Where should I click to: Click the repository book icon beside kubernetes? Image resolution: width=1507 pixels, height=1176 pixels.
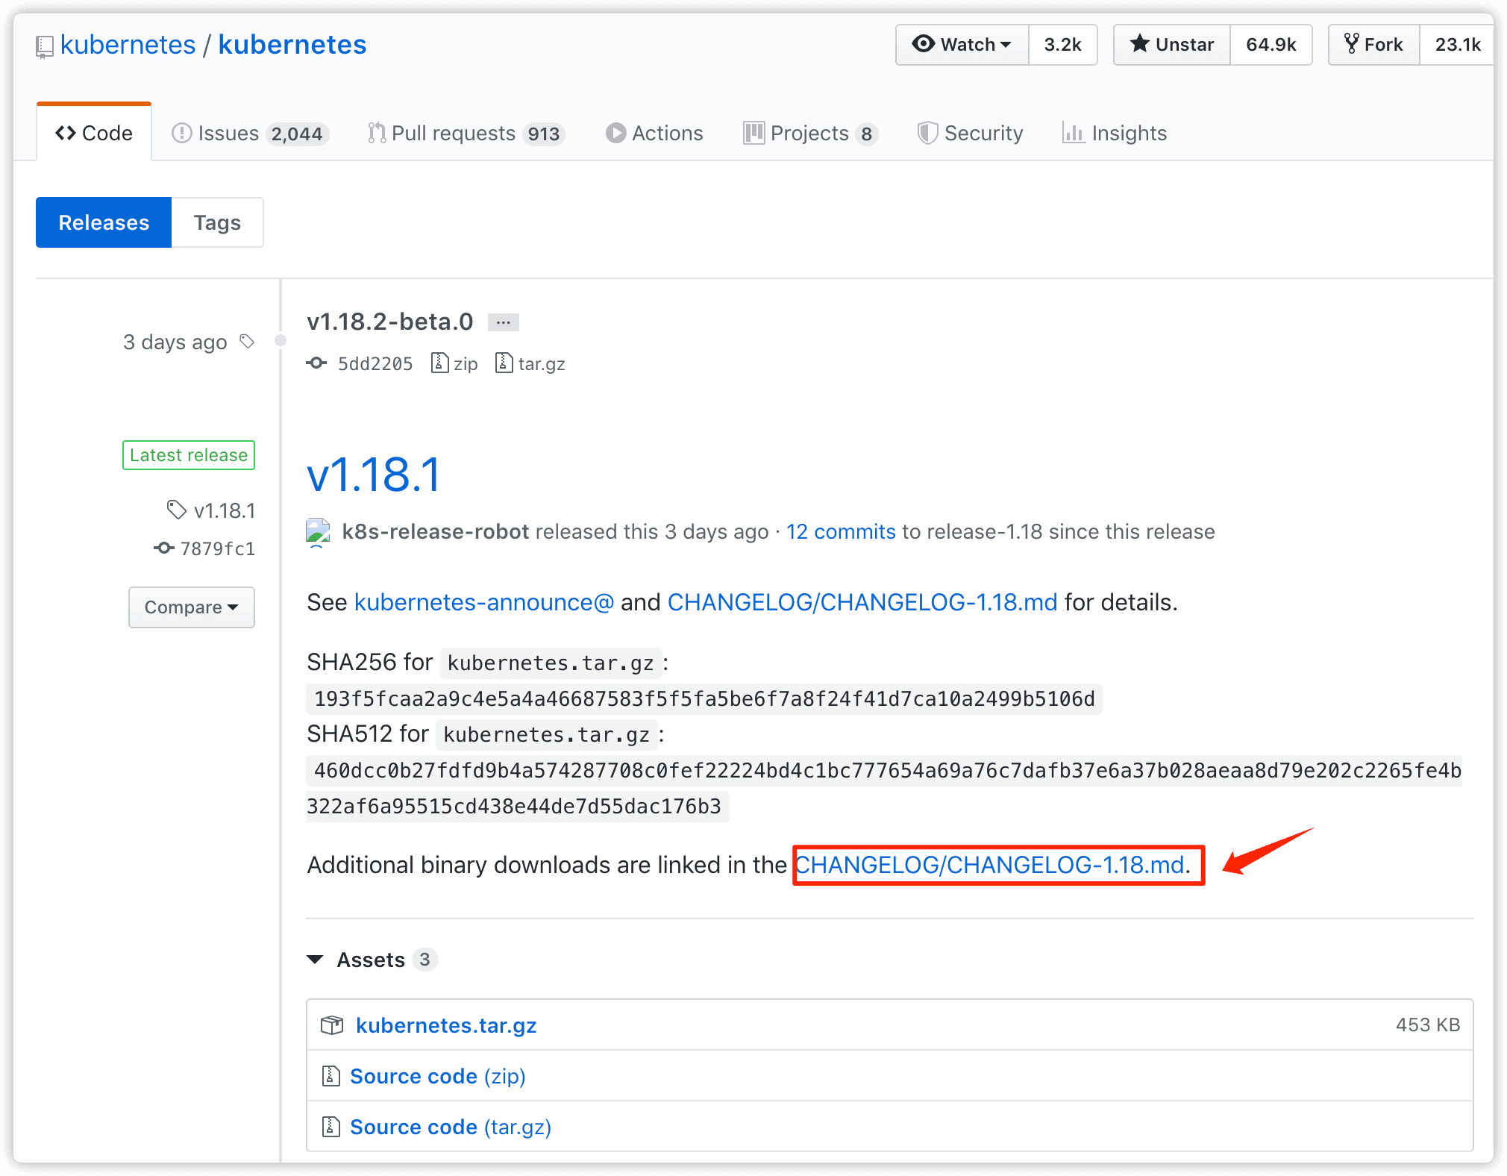(x=45, y=47)
